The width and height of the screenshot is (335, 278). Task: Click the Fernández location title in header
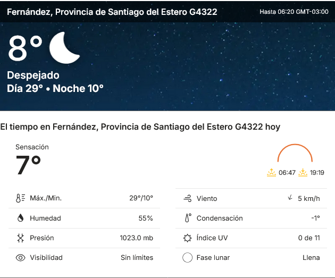click(x=112, y=12)
